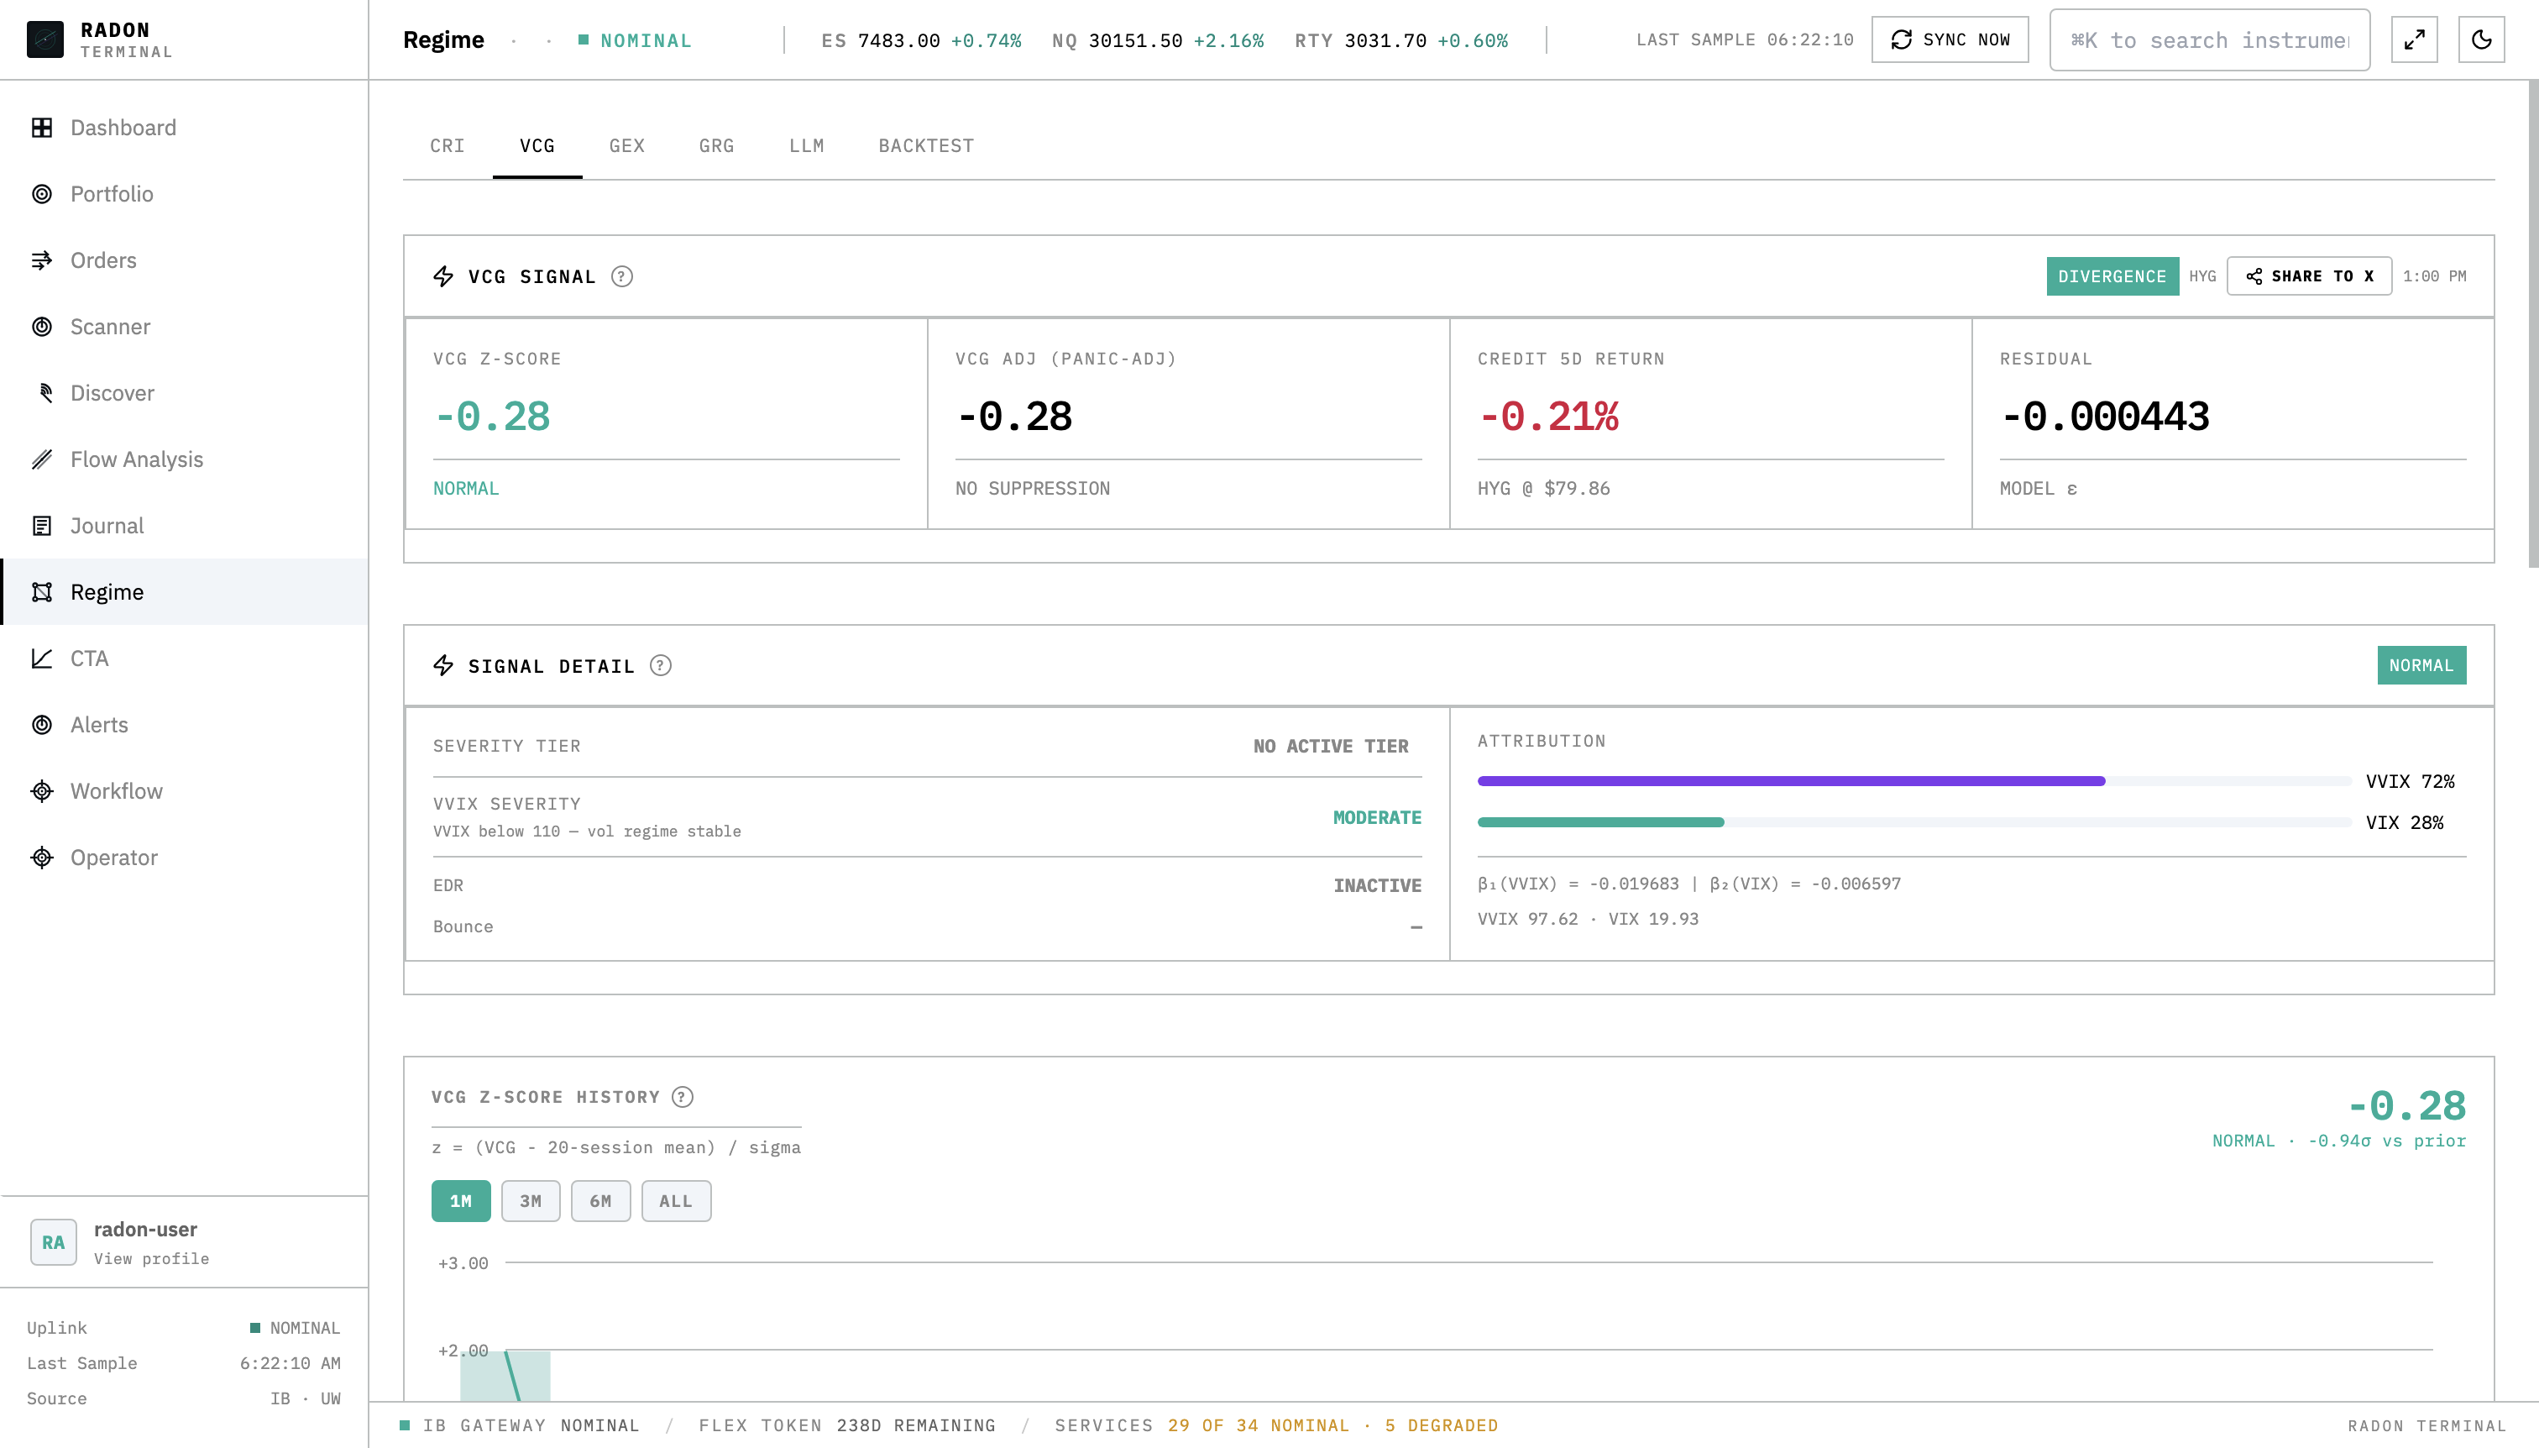Click the highlighted region in history chart
The height and width of the screenshot is (1448, 2539).
point(505,1377)
